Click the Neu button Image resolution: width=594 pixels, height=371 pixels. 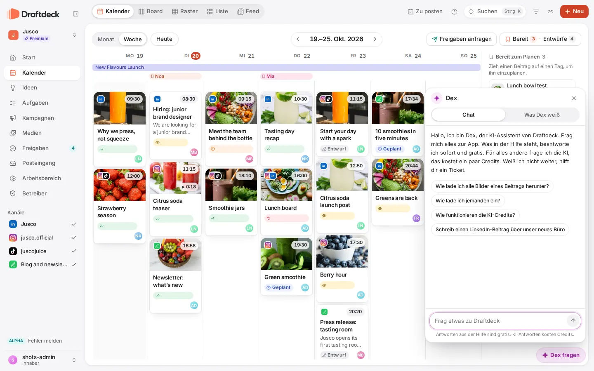pos(574,12)
